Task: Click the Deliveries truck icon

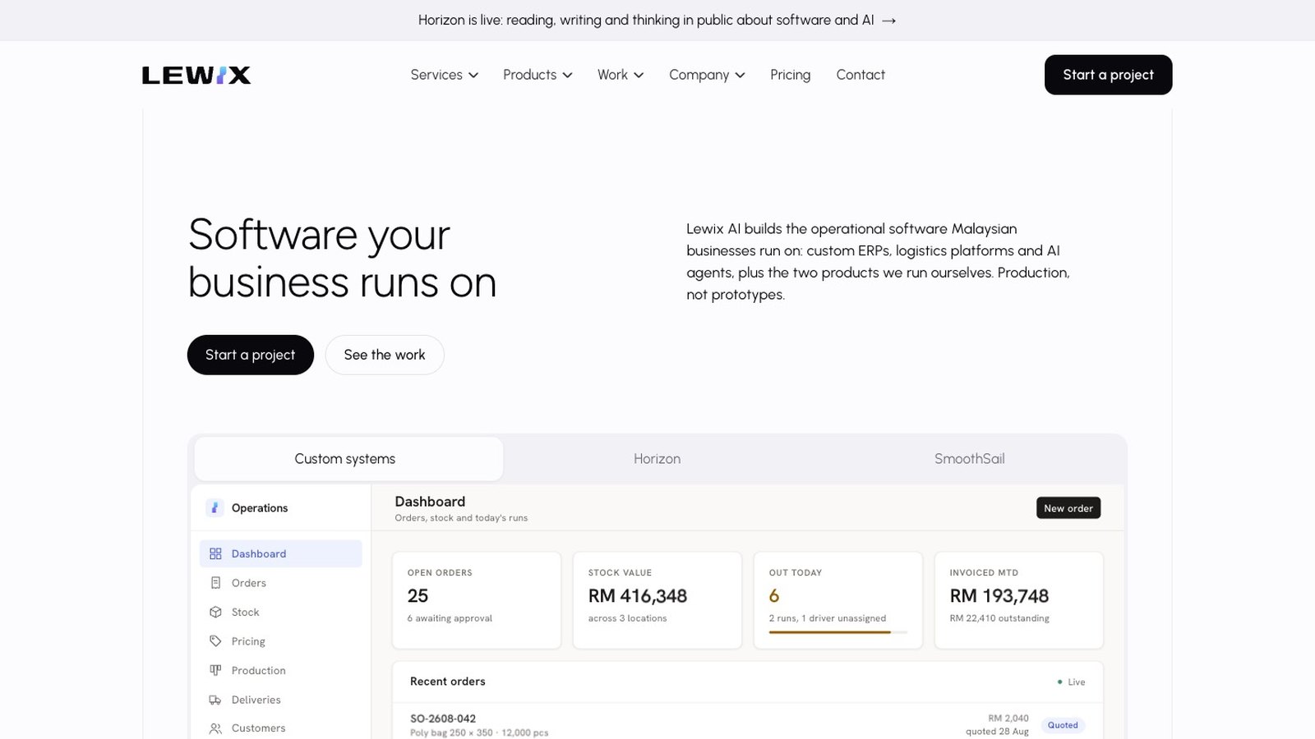Action: pyautogui.click(x=215, y=700)
